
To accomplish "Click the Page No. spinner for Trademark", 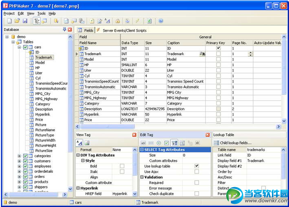I will click(250, 54).
